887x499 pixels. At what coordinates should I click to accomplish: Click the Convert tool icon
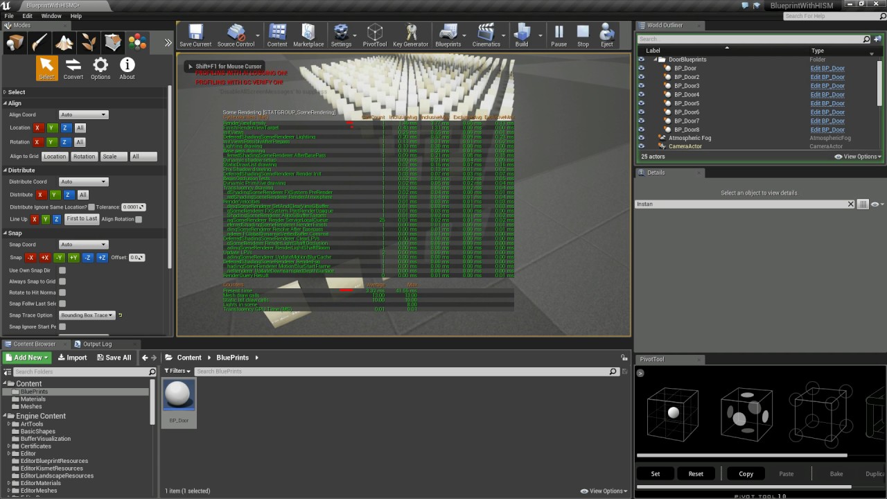(x=73, y=69)
